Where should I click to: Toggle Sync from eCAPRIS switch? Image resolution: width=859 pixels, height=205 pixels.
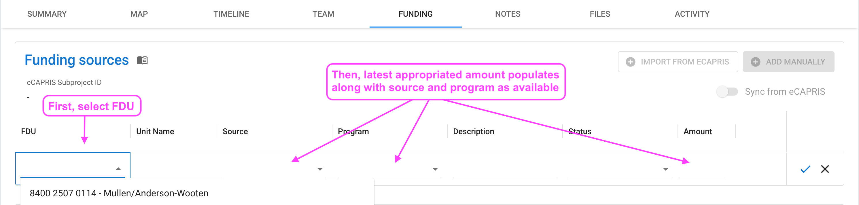(x=727, y=92)
